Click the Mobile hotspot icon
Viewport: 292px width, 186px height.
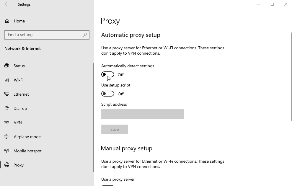pyautogui.click(x=7, y=151)
